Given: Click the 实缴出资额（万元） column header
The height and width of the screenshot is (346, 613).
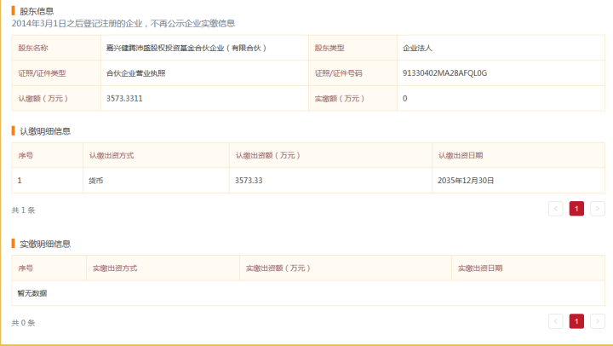Looking at the screenshot, I should 277,268.
